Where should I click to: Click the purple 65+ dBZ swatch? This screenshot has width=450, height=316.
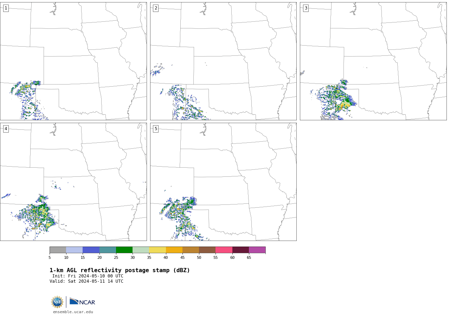point(257,250)
